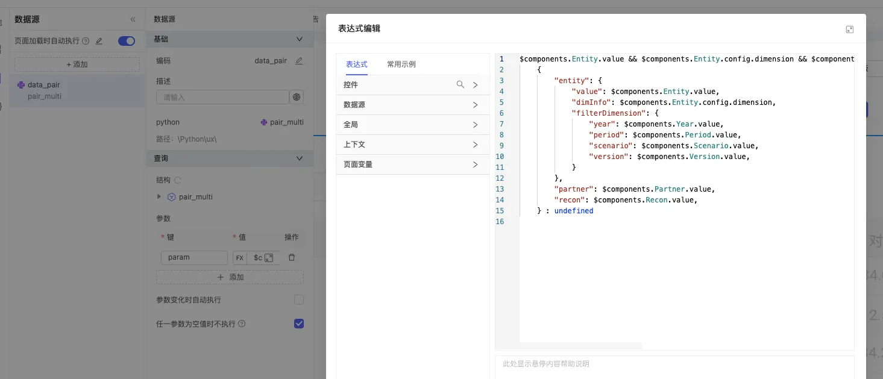Click the horizontal scrollbar of the code editor
The height and width of the screenshot is (379, 883).
[x=580, y=346]
